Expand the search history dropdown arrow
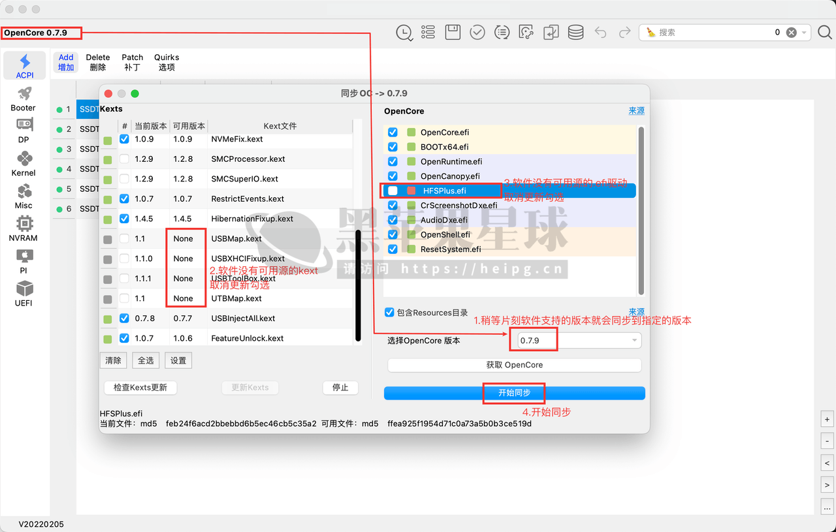This screenshot has width=836, height=532. click(805, 32)
